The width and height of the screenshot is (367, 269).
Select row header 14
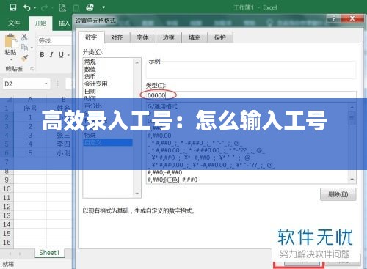point(7,224)
